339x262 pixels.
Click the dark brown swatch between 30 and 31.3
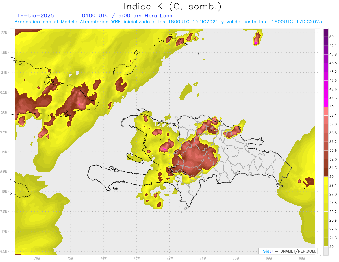(326, 172)
